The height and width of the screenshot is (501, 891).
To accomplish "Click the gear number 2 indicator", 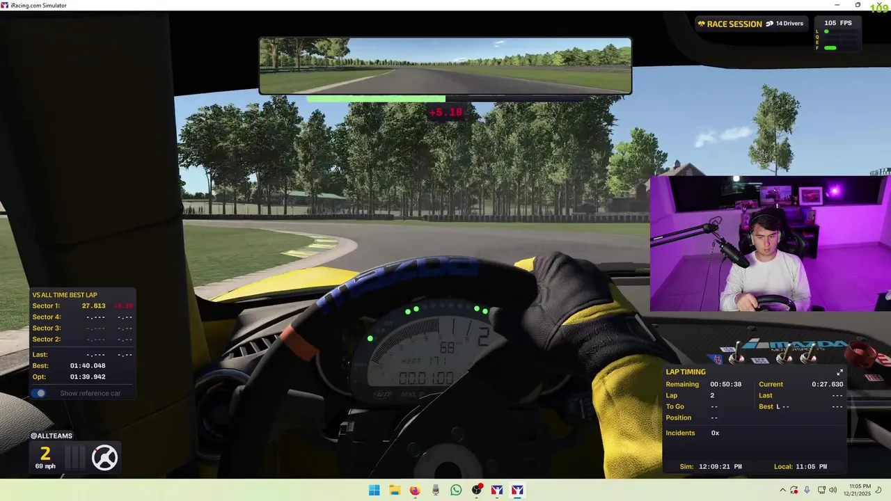I will 45,454.
